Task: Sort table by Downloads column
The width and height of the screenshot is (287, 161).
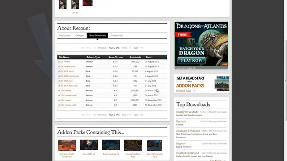Action: click(135, 57)
